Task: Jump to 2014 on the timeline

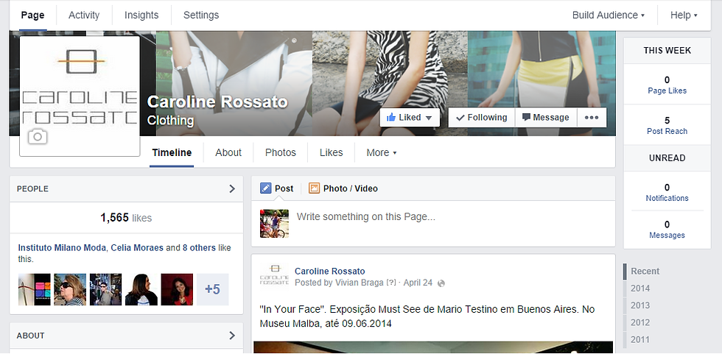Action: 640,288
